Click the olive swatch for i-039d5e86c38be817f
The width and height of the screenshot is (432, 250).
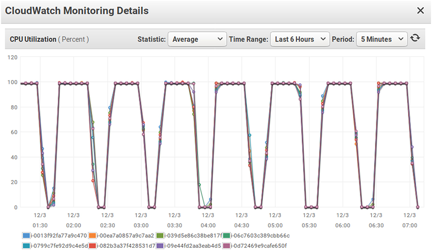click(x=160, y=236)
